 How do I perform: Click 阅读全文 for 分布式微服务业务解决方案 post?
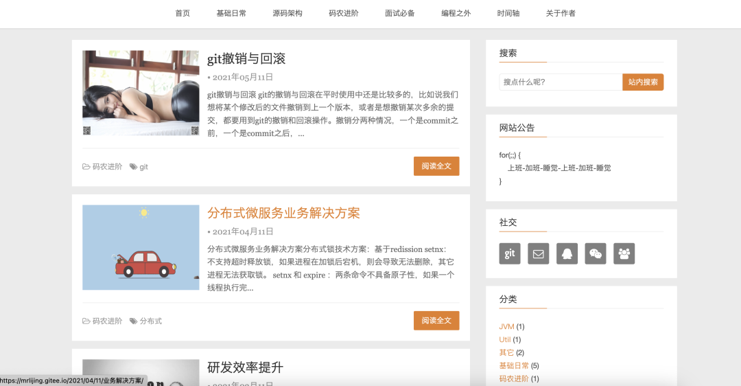(436, 320)
